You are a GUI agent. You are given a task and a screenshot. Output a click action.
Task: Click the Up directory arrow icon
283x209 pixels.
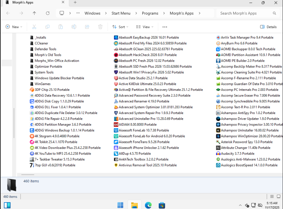click(34, 13)
